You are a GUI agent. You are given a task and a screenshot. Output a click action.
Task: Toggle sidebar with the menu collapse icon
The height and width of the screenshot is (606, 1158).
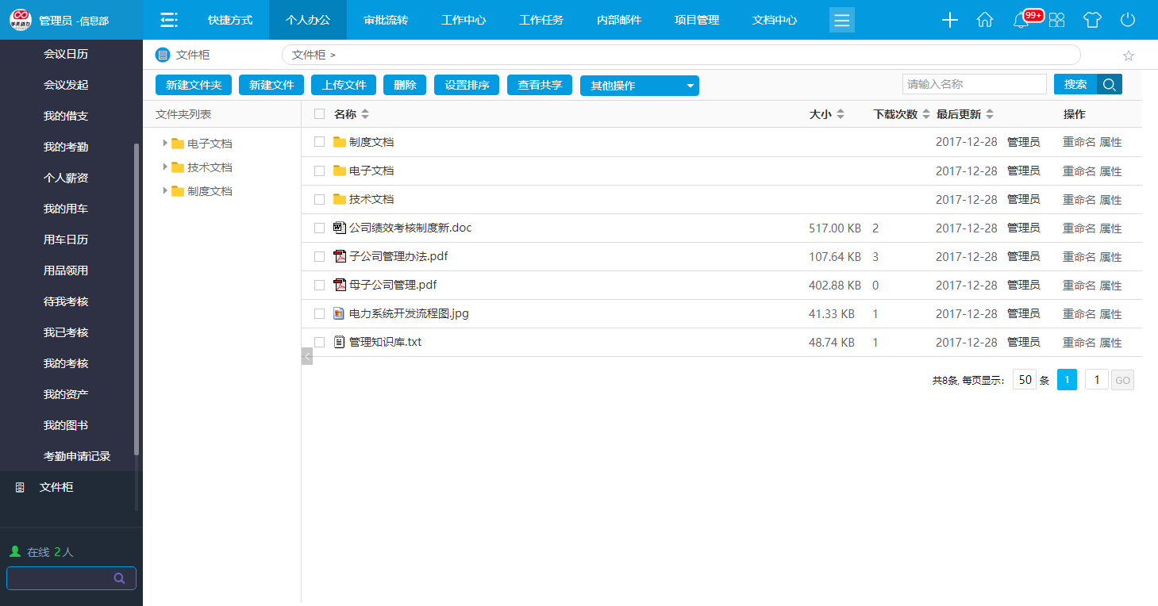(168, 20)
